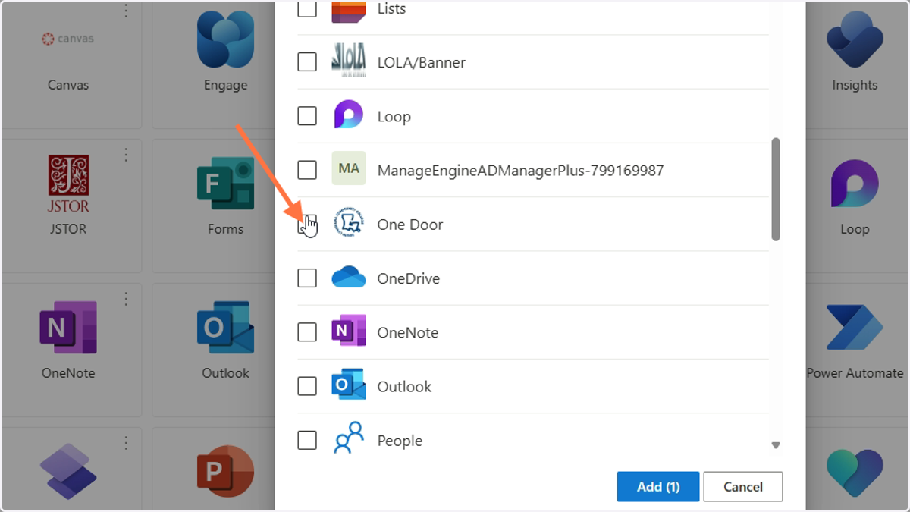Open OneNote tile more options menu

pos(126,299)
